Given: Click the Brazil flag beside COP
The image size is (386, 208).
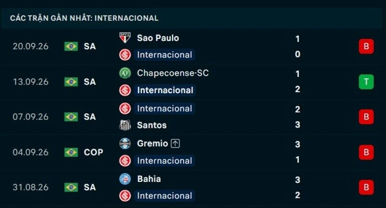Looking at the screenshot, I should click(x=71, y=152).
